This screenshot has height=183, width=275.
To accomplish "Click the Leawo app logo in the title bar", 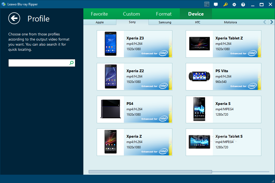I will [x=3, y=4].
